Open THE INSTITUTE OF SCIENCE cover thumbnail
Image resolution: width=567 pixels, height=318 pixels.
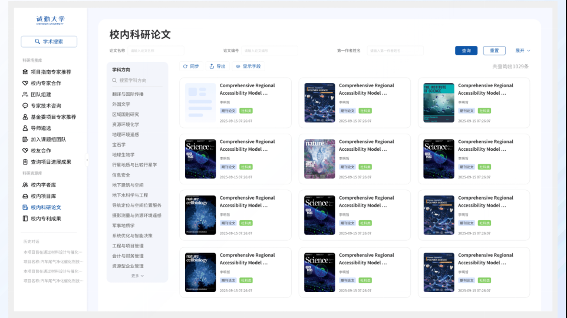click(x=439, y=102)
